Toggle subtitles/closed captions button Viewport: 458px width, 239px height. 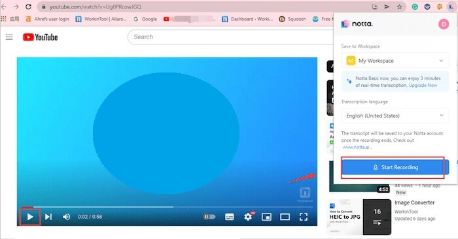[230, 217]
